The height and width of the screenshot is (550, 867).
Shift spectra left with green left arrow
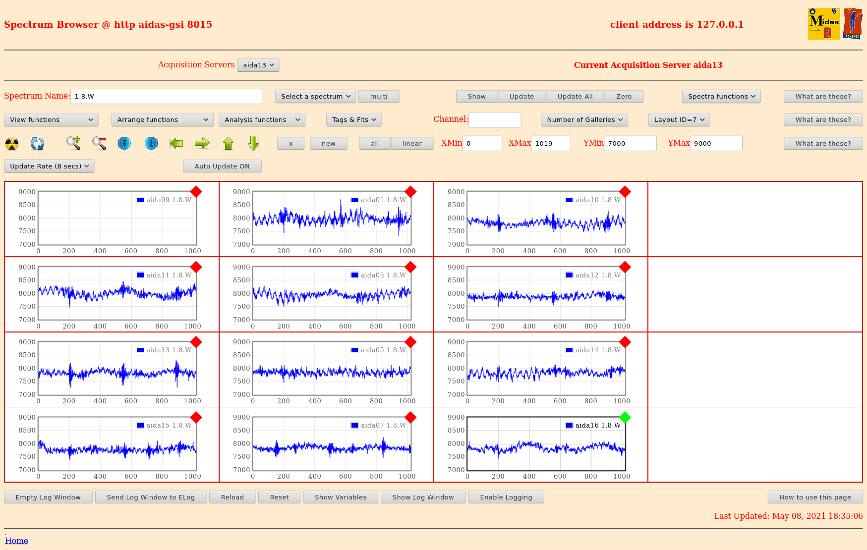(176, 143)
